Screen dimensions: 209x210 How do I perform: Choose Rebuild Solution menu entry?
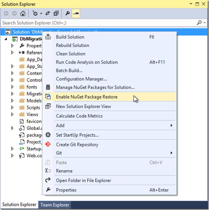coord(109,45)
